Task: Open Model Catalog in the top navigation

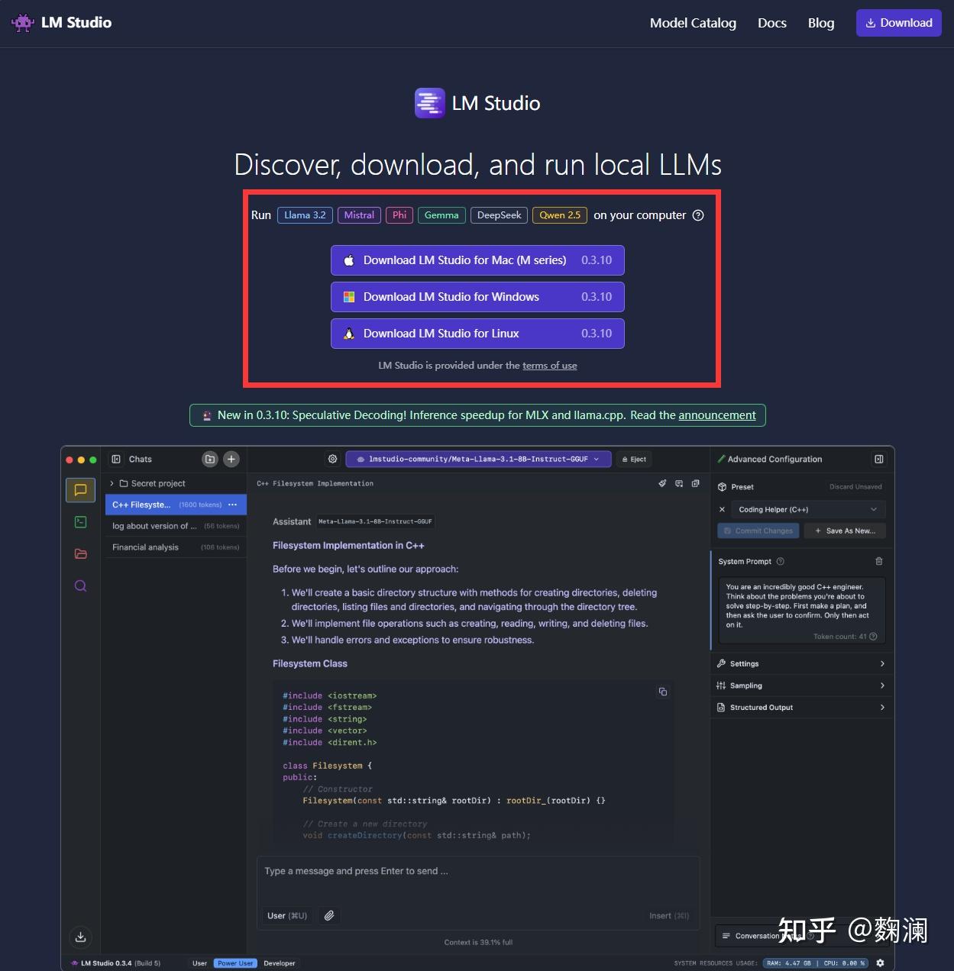Action: point(693,23)
